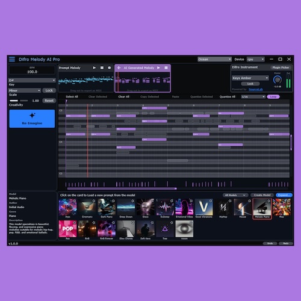
Task: Click Paste in the editor toolbar
Action: pyautogui.click(x=176, y=97)
